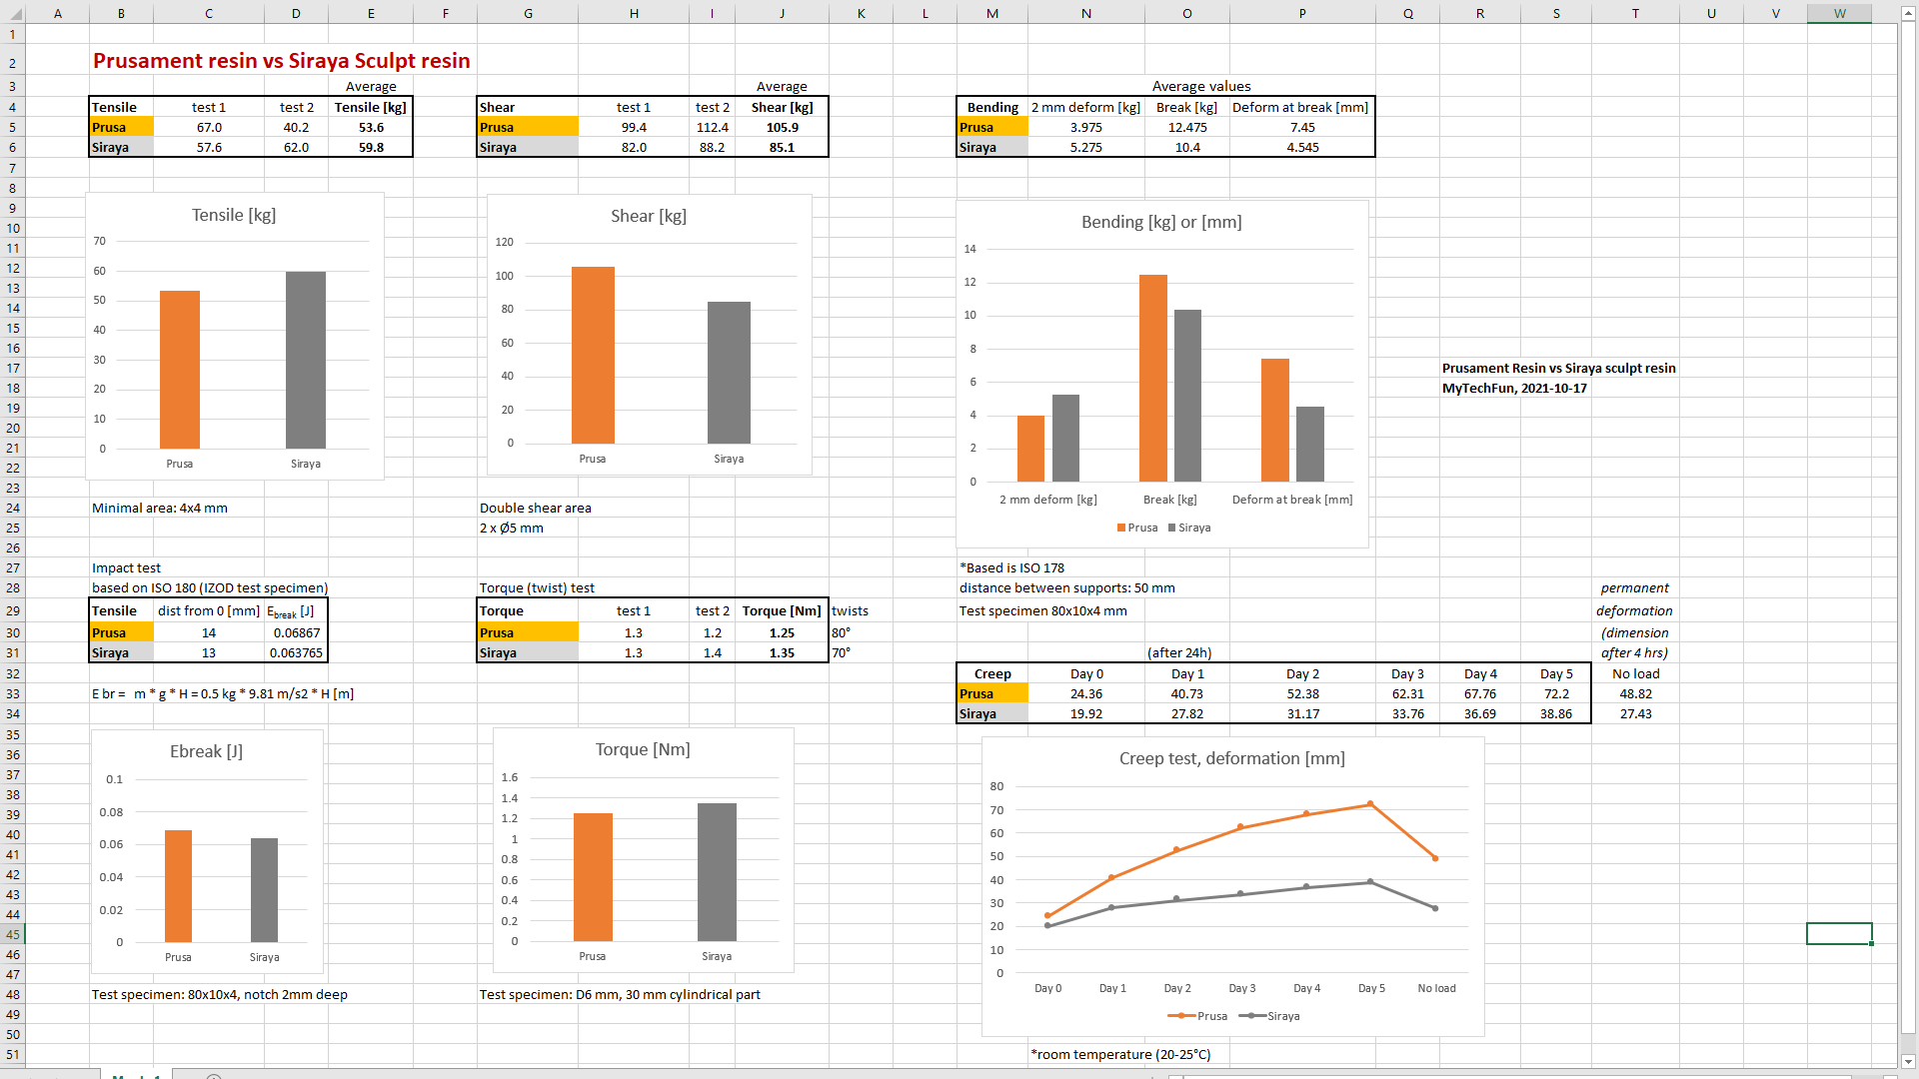Select the Prusa tensile test 1 cell 67.0
Viewport: 1919px width, 1079px height.
pyautogui.click(x=209, y=127)
